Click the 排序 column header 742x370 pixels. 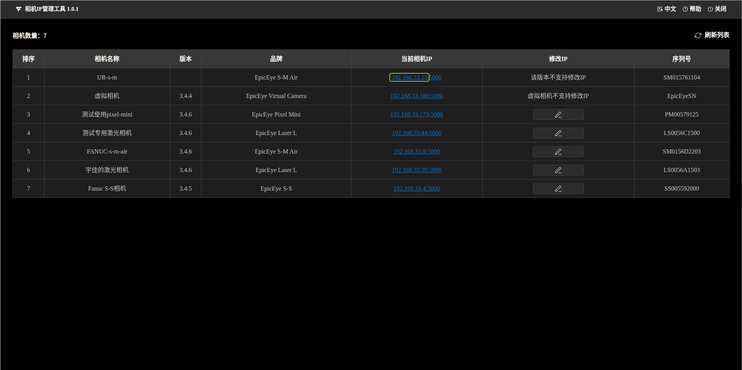(28, 59)
